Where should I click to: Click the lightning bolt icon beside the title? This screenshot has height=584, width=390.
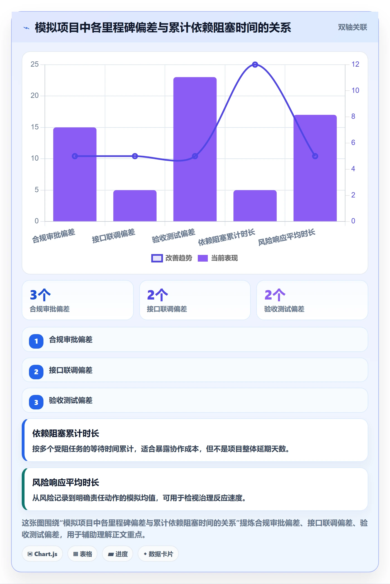pos(26,28)
